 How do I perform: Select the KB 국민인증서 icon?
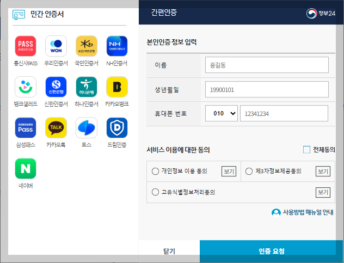click(x=87, y=46)
